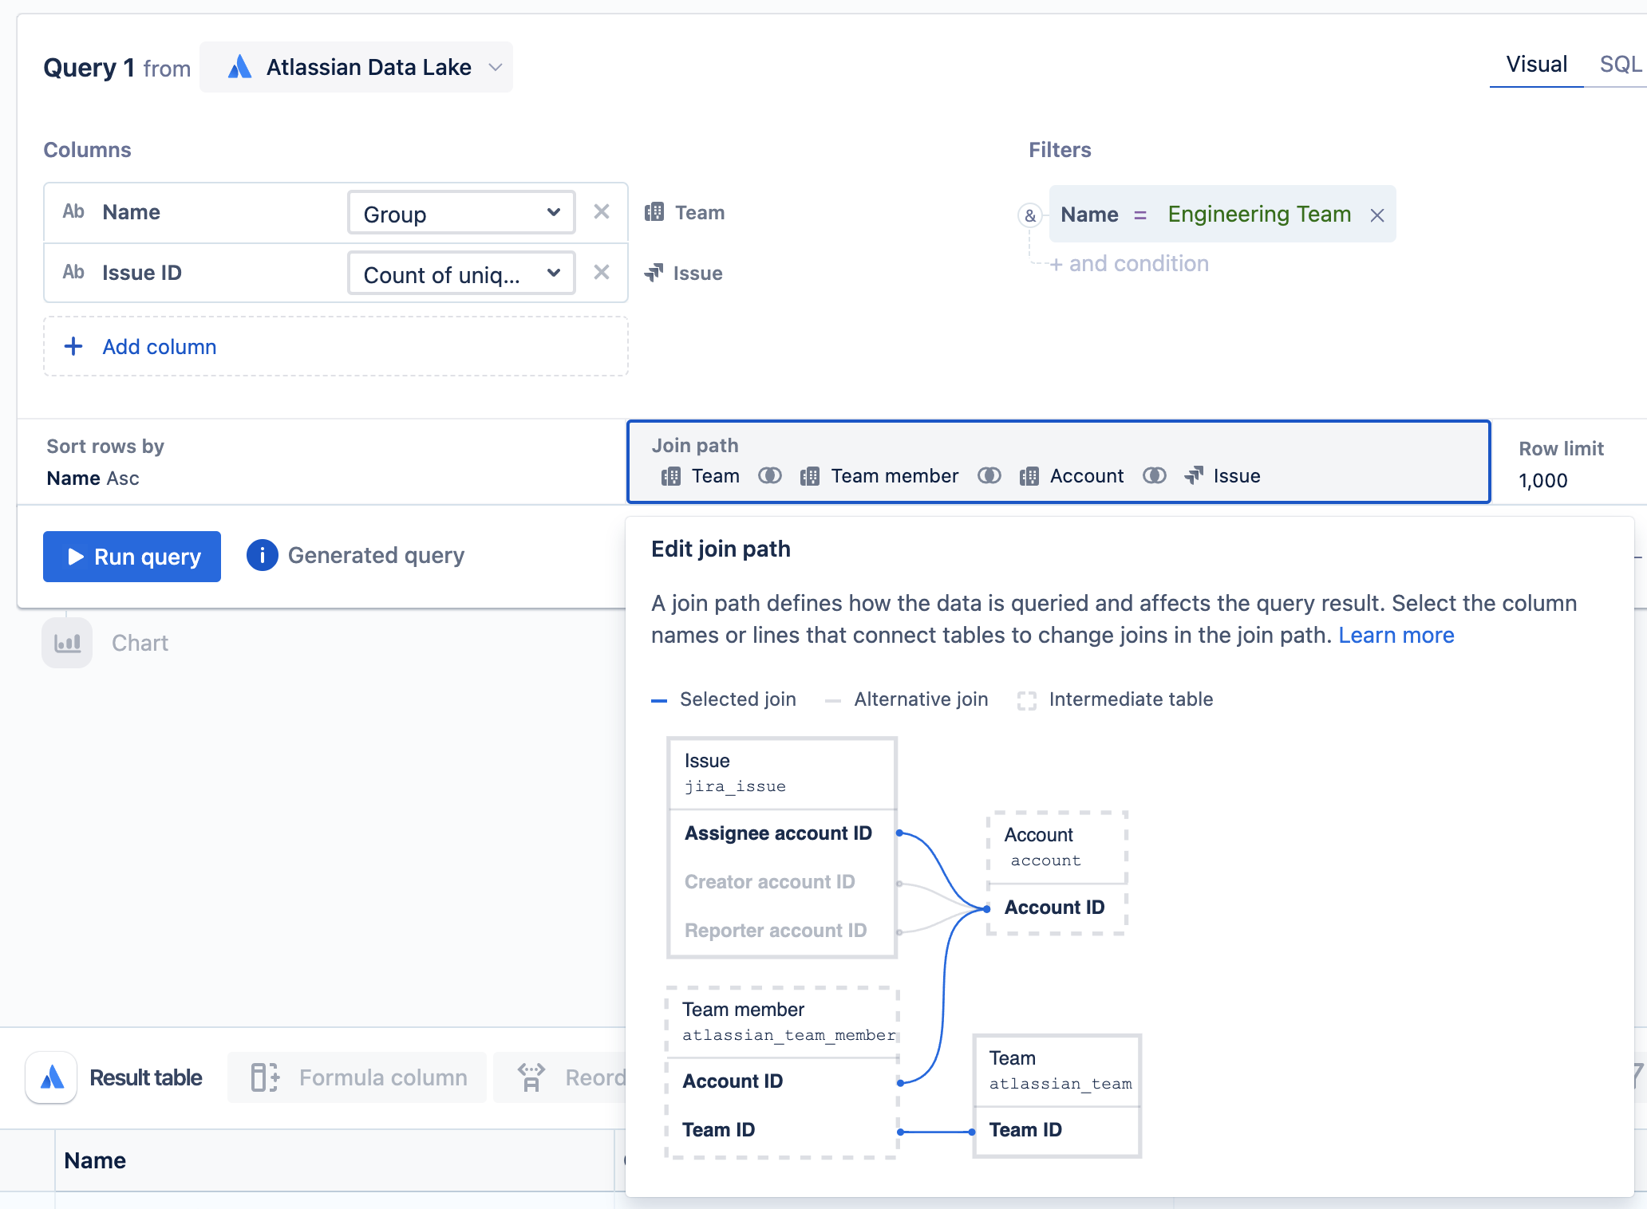
Task: Click the Reorder icon next to Formula column
Action: pyautogui.click(x=531, y=1077)
